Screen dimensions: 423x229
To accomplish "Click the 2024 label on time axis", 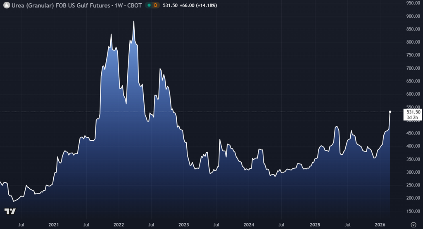I will click(x=249, y=224).
